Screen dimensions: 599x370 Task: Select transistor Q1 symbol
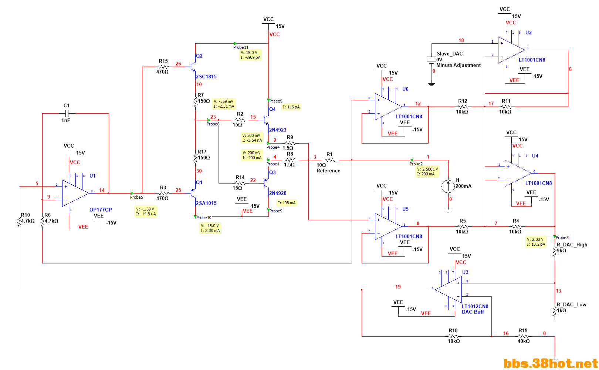(x=193, y=193)
